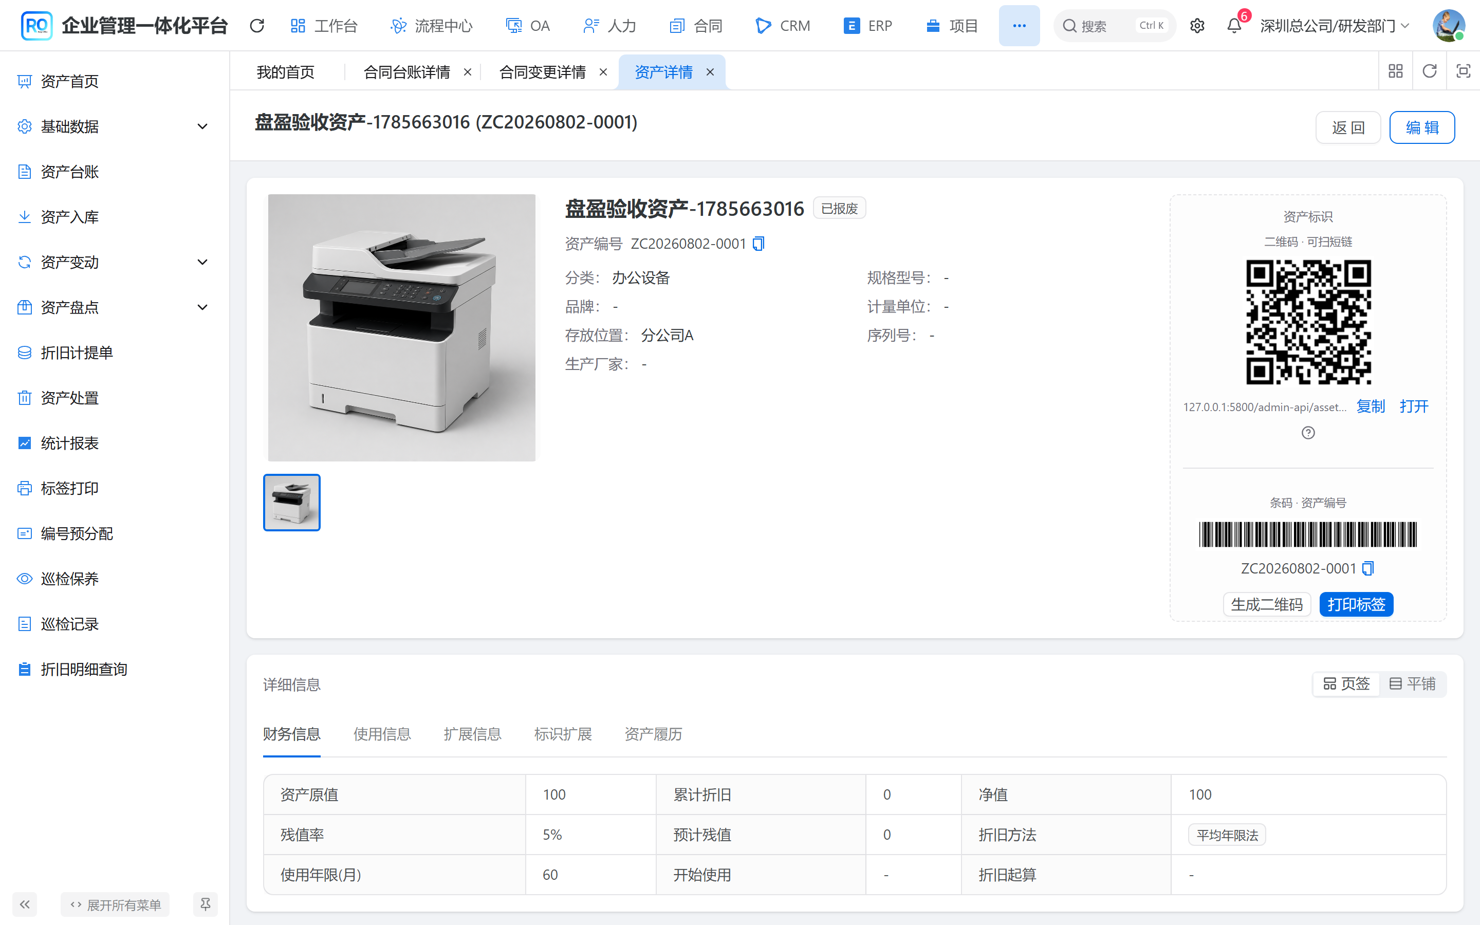Viewport: 1480px width, 925px height.
Task: Open the 扩展信息 tab
Action: point(472,734)
